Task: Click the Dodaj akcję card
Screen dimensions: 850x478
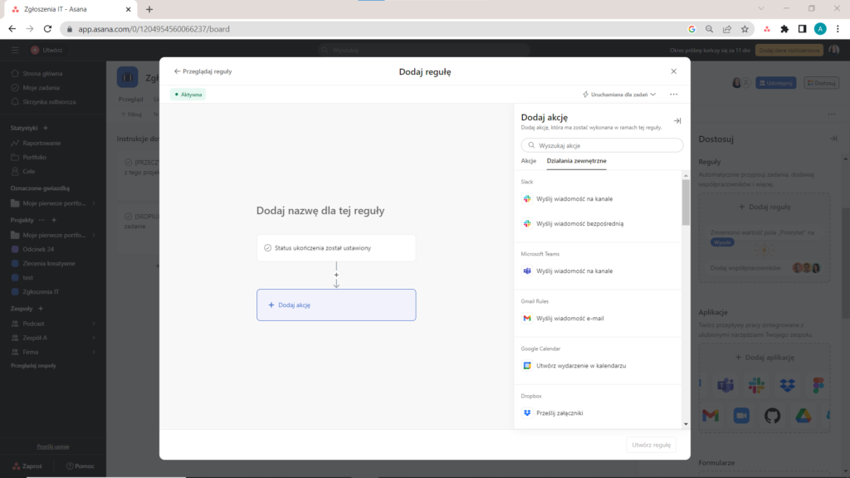Action: pyautogui.click(x=336, y=305)
